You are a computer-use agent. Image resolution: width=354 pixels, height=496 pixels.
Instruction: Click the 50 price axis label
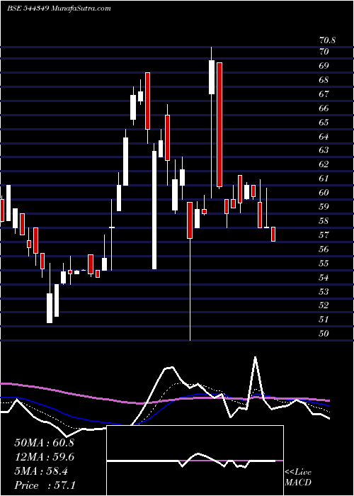point(324,333)
